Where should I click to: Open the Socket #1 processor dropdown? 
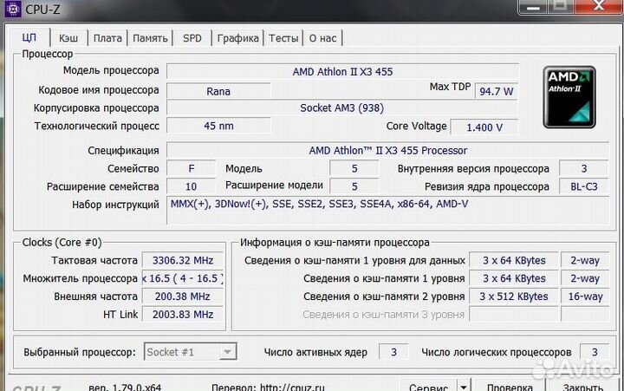click(x=190, y=352)
